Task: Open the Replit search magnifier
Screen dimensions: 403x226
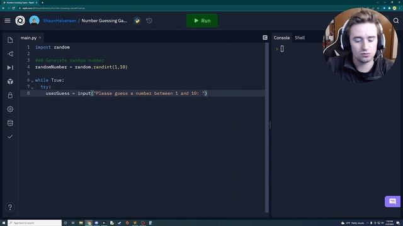Action: pyautogui.click(x=396, y=21)
